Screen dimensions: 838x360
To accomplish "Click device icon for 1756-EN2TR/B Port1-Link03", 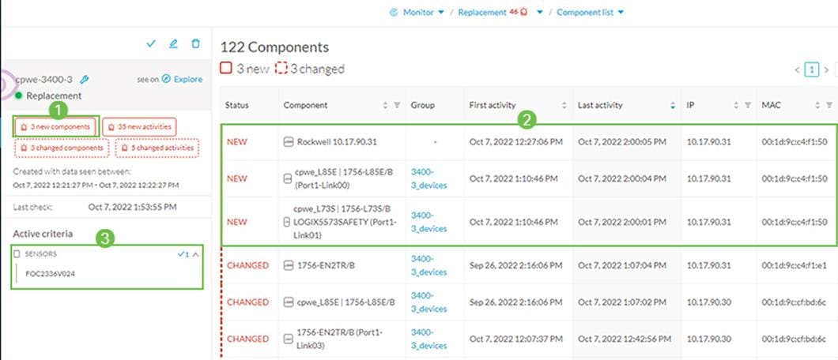I will 289,339.
